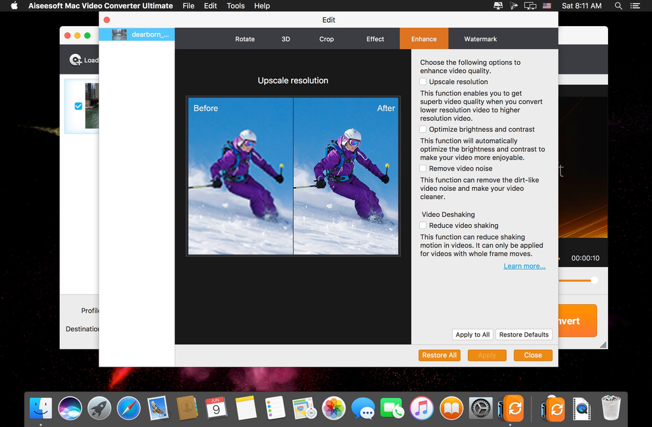This screenshot has height=427, width=652.
Task: Enable the Upscale resolution checkbox
Action: coord(423,81)
